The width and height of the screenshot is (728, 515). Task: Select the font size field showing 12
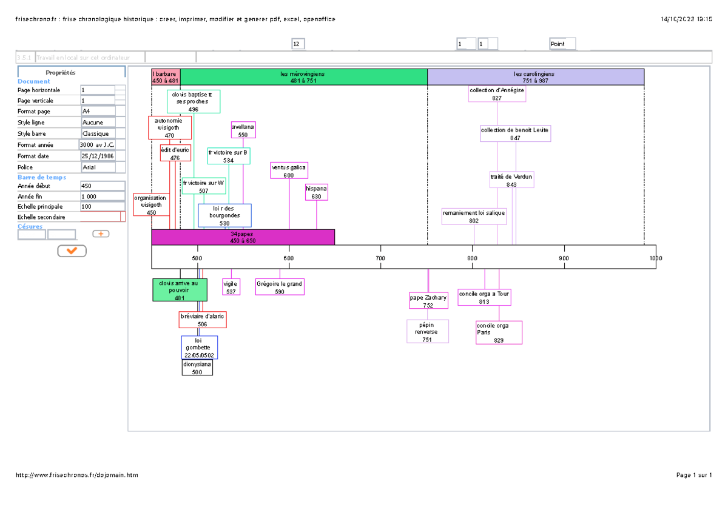click(x=298, y=44)
